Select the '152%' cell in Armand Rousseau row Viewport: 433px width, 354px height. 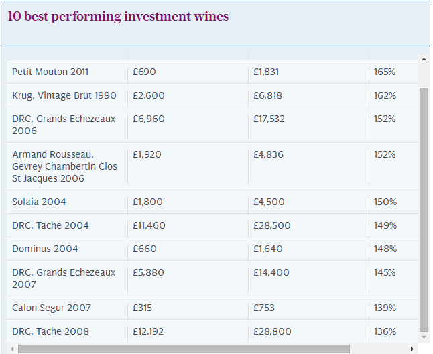(x=393, y=166)
